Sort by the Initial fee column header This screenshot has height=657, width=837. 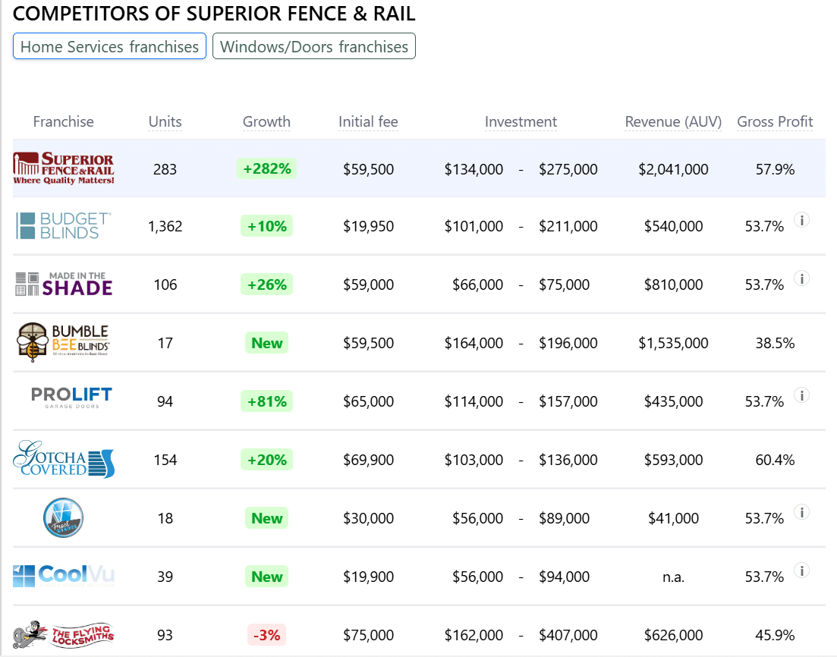click(x=368, y=121)
